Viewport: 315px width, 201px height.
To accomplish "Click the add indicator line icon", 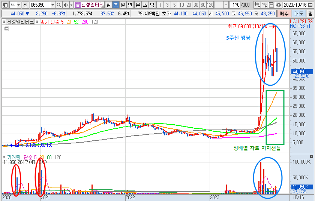I will [264, 5].
